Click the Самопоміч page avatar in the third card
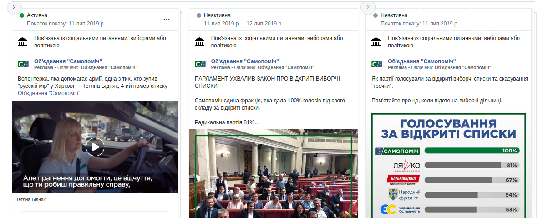This screenshot has width=538, height=218. [x=377, y=64]
